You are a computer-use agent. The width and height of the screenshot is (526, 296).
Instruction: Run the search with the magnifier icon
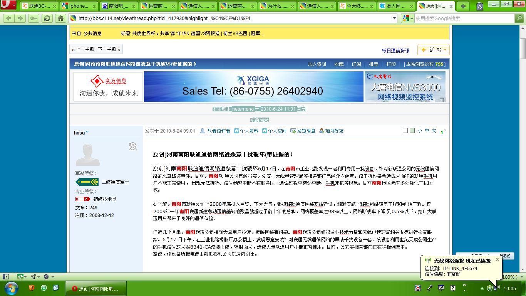[519, 18]
